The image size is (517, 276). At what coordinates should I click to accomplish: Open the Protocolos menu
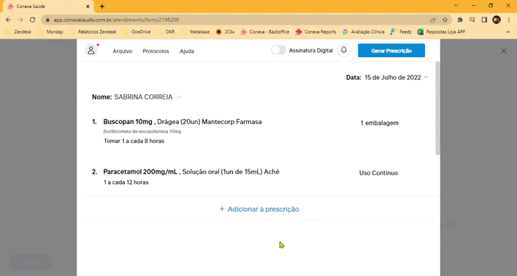coord(156,51)
